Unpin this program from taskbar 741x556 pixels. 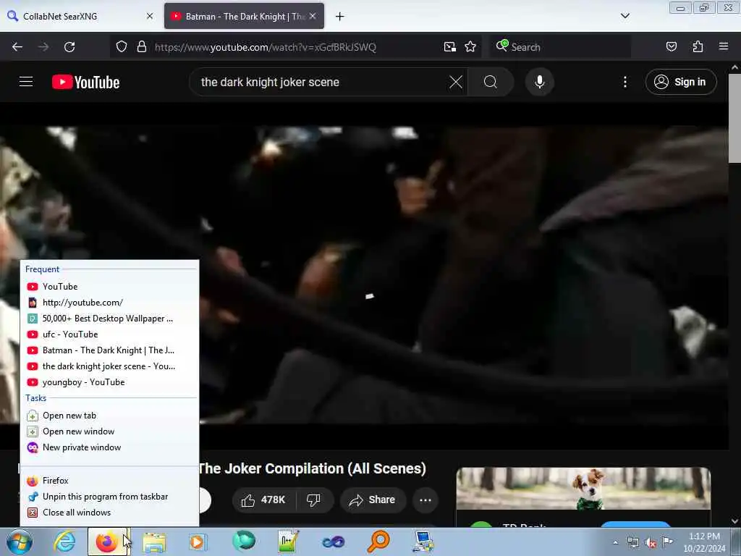coord(111,497)
